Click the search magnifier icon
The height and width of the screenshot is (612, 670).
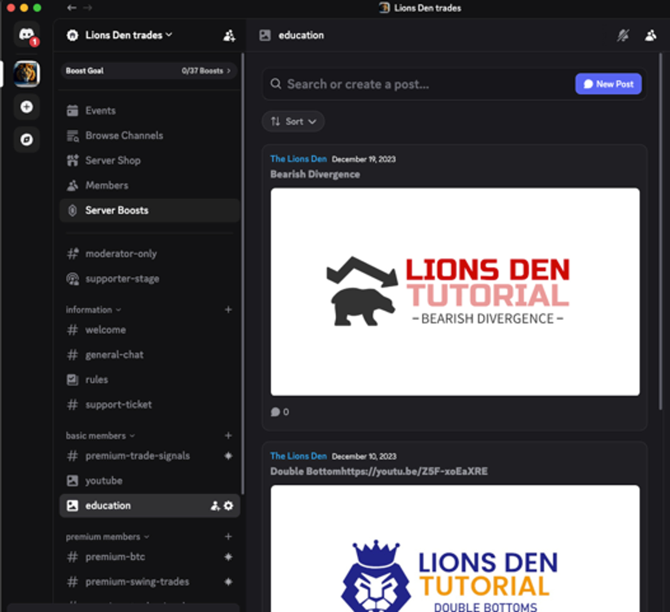click(276, 84)
